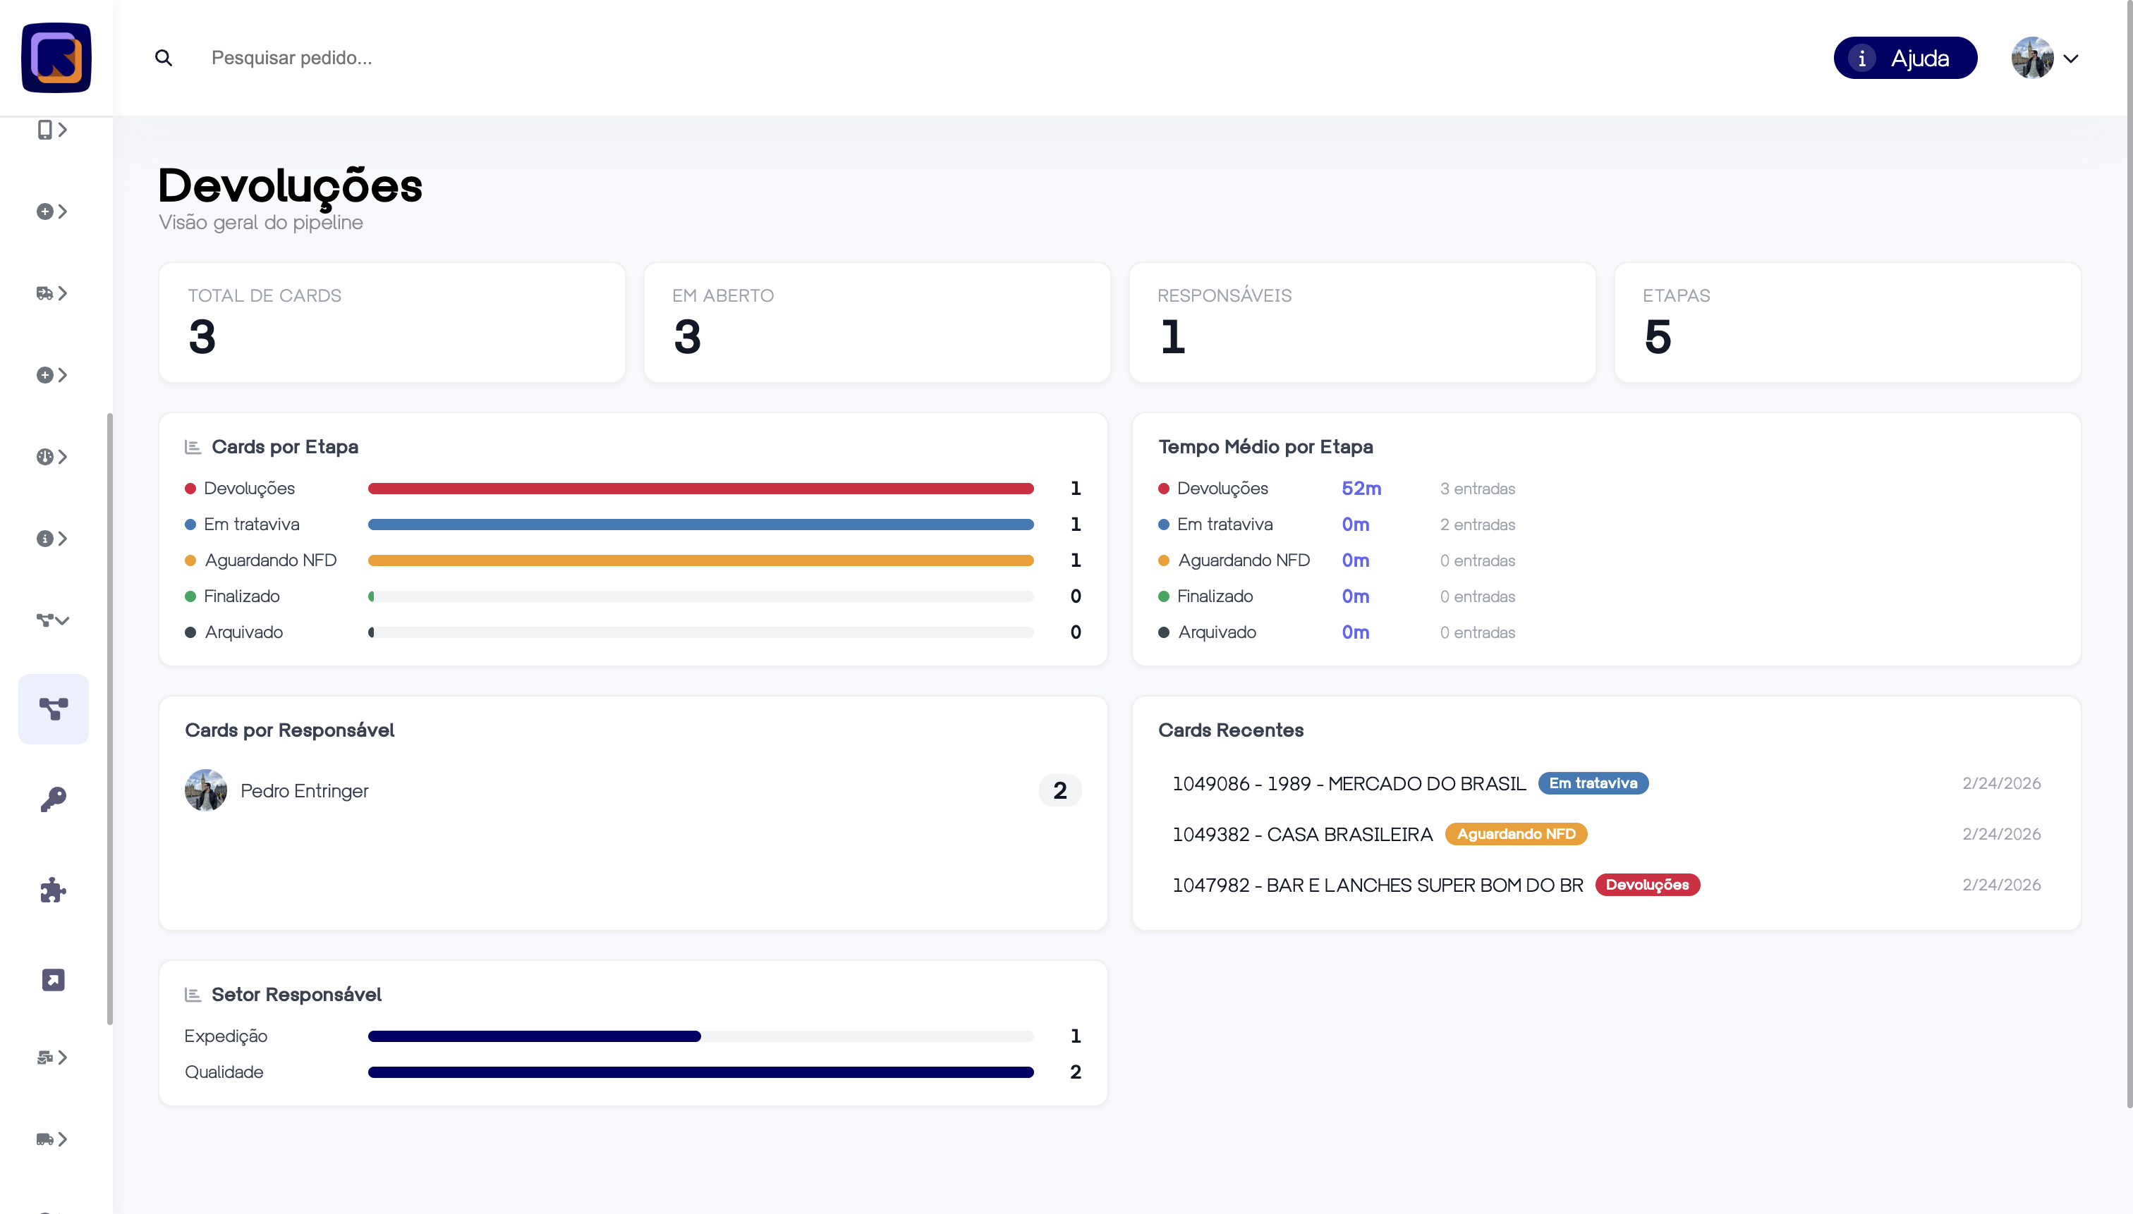This screenshot has height=1214, width=2133.
Task: Open the key icon sidebar item
Action: point(53,799)
